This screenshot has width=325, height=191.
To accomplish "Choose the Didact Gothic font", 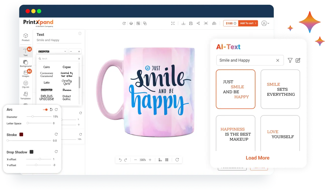I will tap(67, 98).
